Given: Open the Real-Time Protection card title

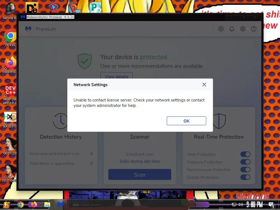Looking at the screenshot, I should tap(218, 137).
